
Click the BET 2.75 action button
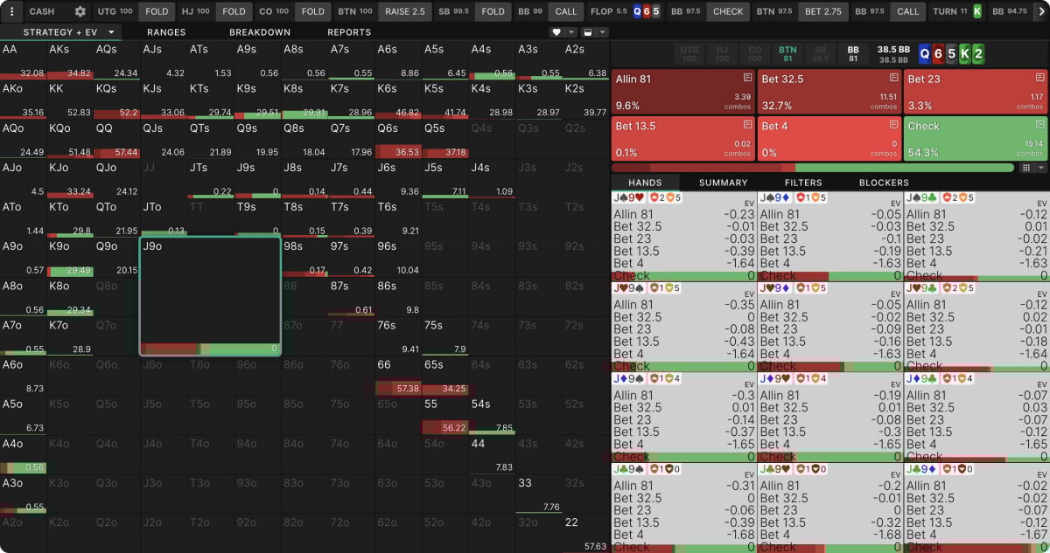(822, 11)
